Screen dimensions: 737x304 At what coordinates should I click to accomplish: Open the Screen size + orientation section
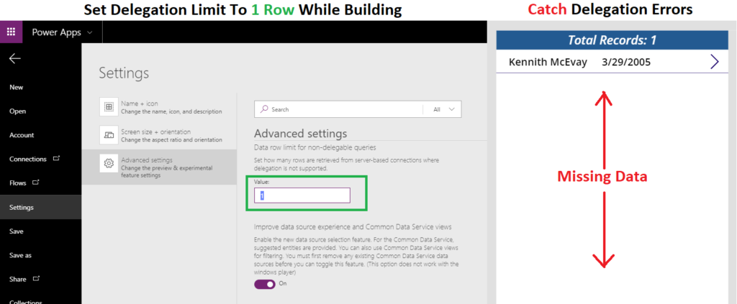[159, 135]
